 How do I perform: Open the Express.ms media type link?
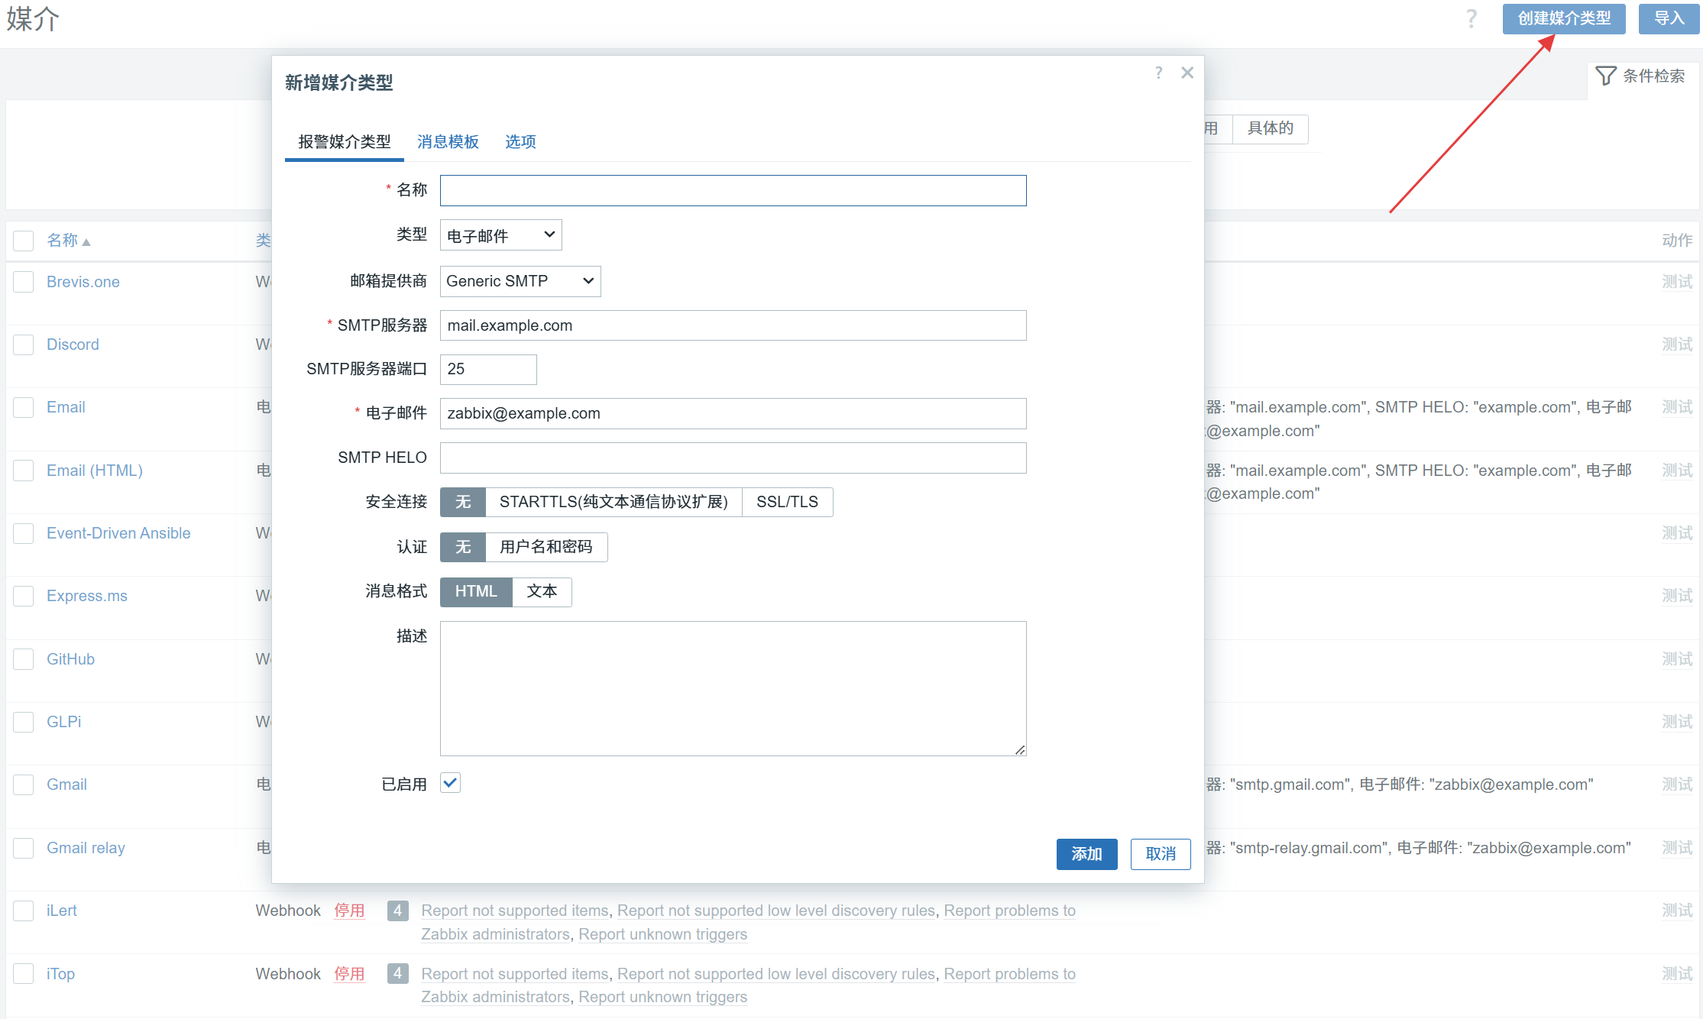[x=87, y=596]
